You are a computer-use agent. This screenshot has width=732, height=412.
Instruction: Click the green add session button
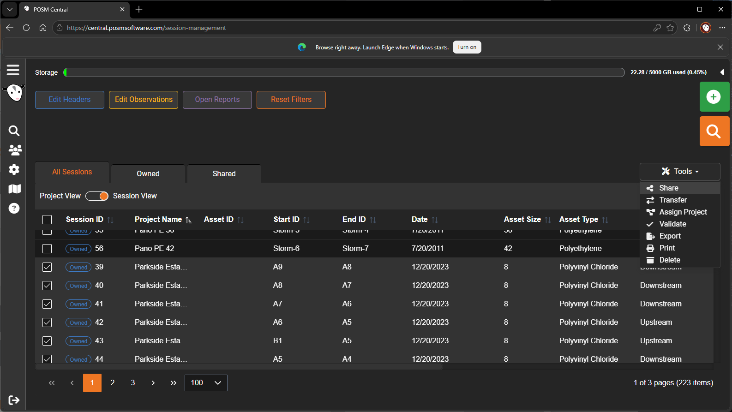714,97
